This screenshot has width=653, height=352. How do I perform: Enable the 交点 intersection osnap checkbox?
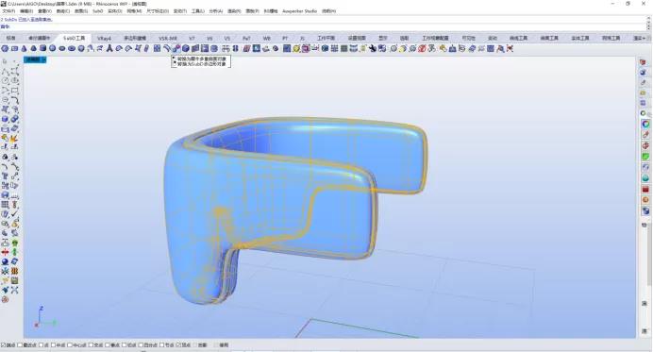coord(91,345)
